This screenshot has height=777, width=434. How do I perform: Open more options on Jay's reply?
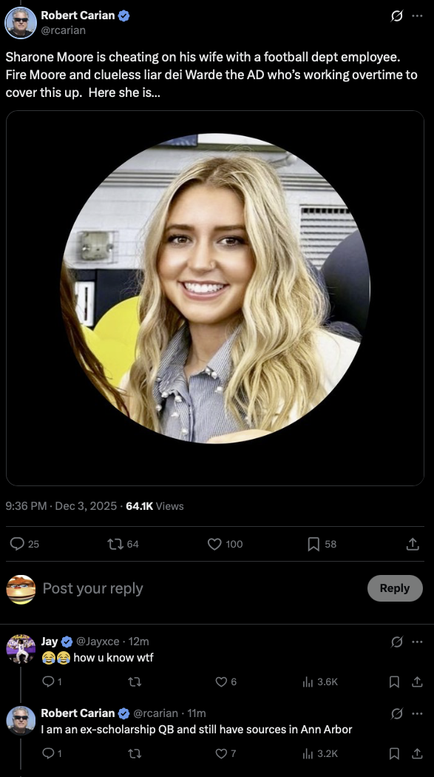[x=417, y=642]
